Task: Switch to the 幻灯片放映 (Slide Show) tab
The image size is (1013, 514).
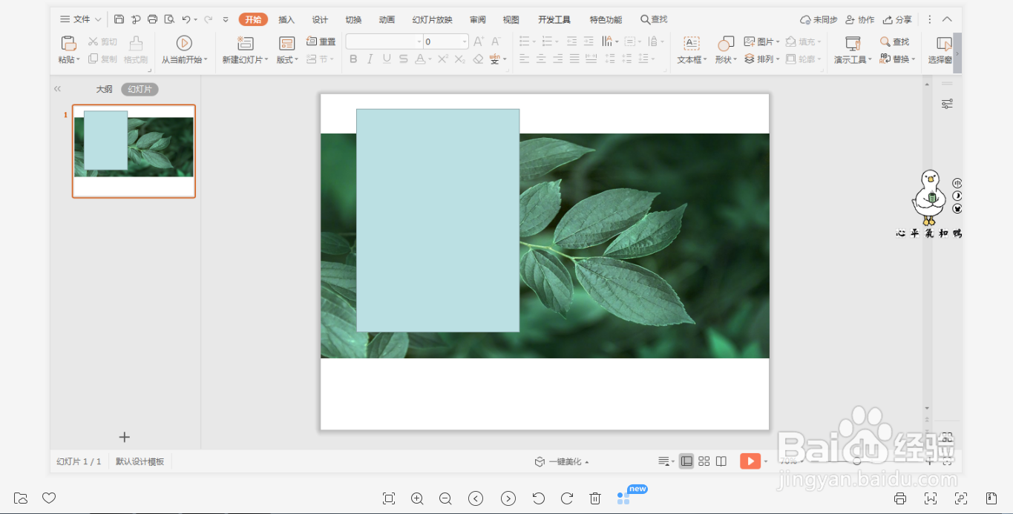Action: (x=432, y=19)
